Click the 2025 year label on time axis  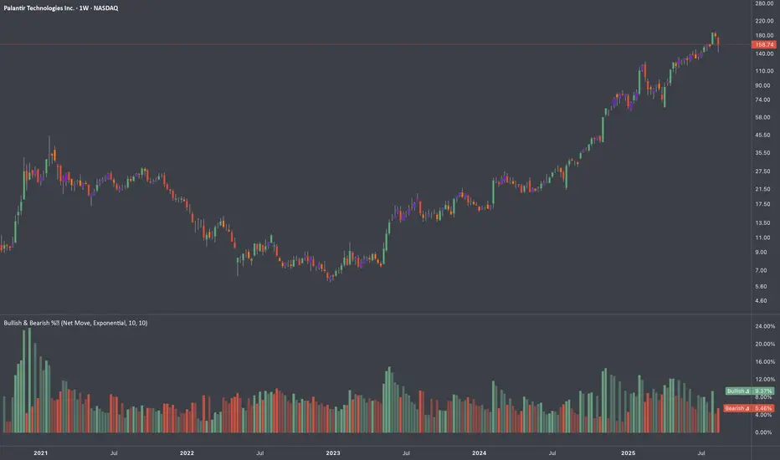click(x=625, y=452)
